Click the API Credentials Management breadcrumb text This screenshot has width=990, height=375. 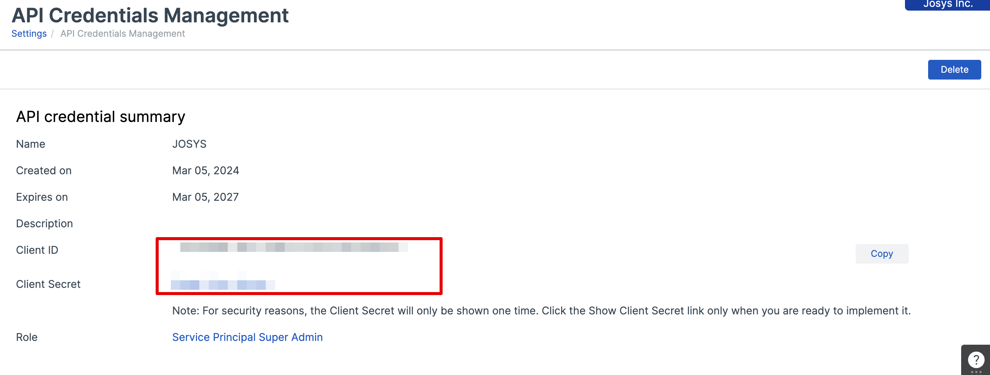point(123,34)
